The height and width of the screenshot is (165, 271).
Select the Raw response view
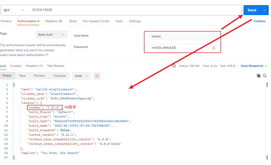(x=22, y=76)
